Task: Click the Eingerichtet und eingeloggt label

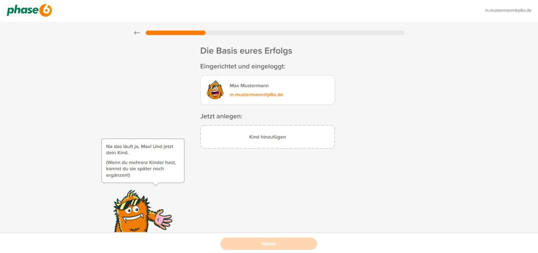Action: point(243,67)
